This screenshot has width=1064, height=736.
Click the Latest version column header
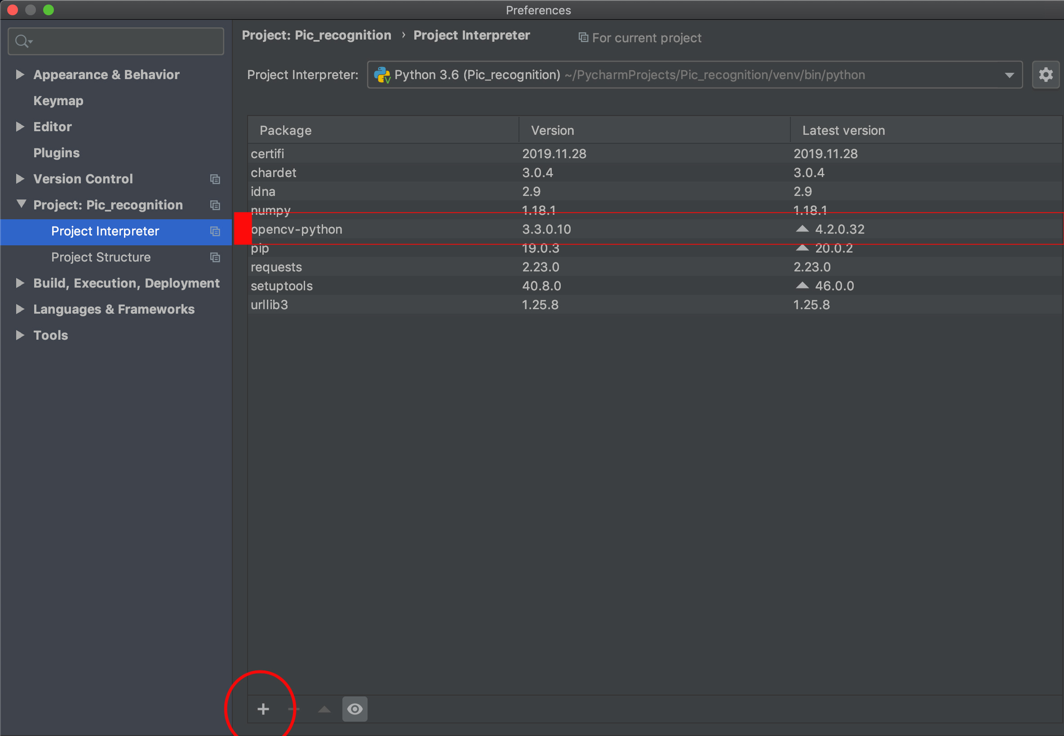(927, 130)
